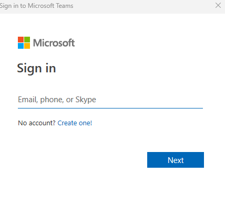This screenshot has width=225, height=206.
Task: Open the Create one! account link
Action: coord(75,123)
